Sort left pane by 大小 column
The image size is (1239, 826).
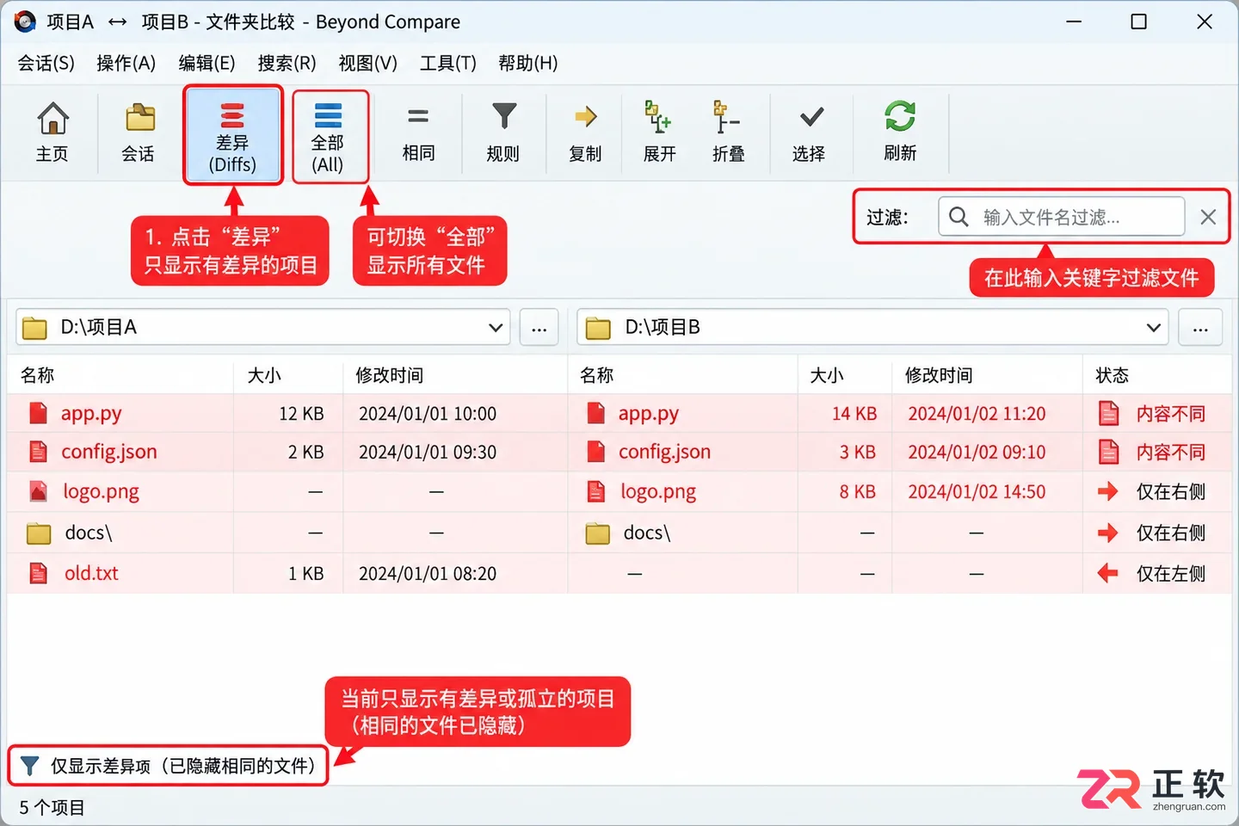(264, 375)
